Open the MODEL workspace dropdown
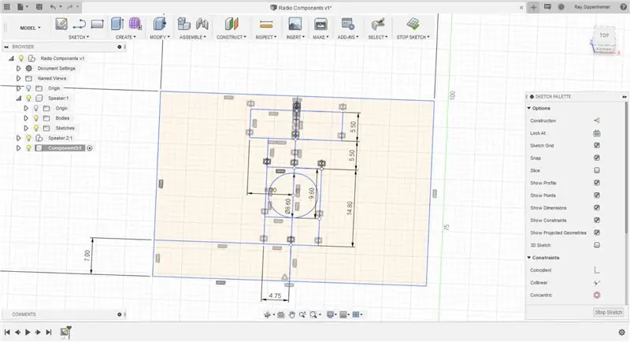This screenshot has width=630, height=342. coord(30,28)
